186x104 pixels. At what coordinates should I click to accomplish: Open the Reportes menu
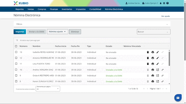coord(20,9)
